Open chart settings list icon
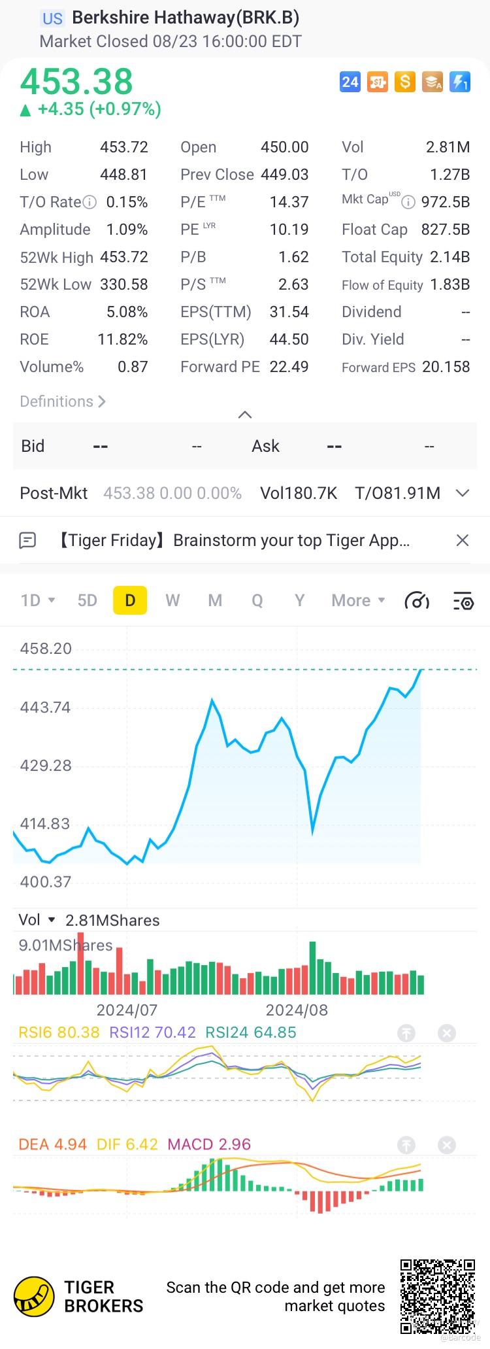Screen dimensions: 490x1349 pos(463,600)
